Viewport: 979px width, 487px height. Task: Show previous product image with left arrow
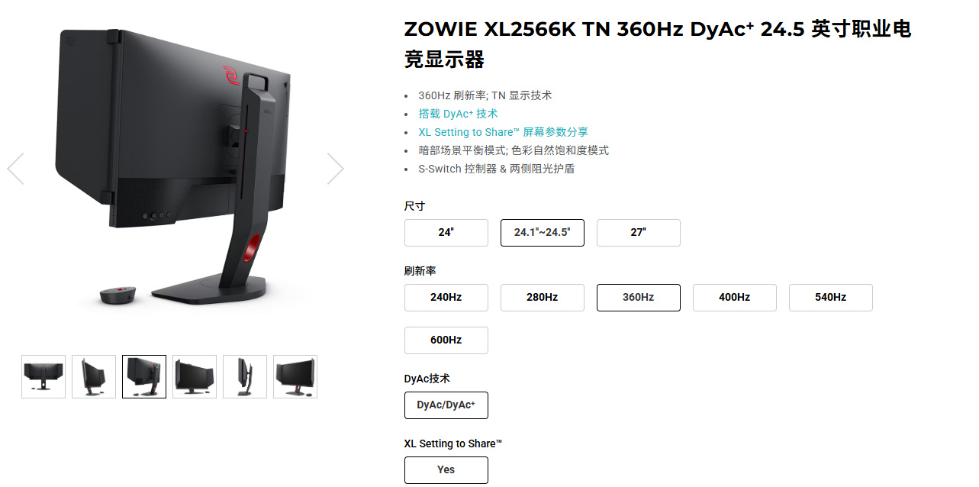(x=15, y=169)
